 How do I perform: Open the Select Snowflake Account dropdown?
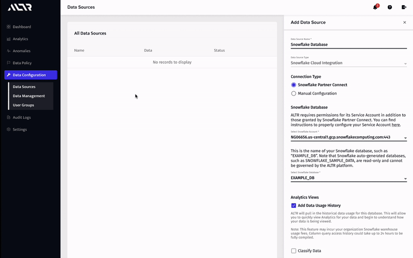click(349, 137)
